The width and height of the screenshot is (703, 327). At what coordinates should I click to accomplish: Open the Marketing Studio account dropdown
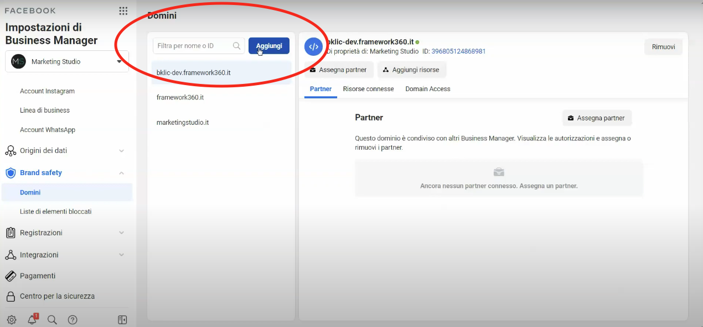click(67, 61)
